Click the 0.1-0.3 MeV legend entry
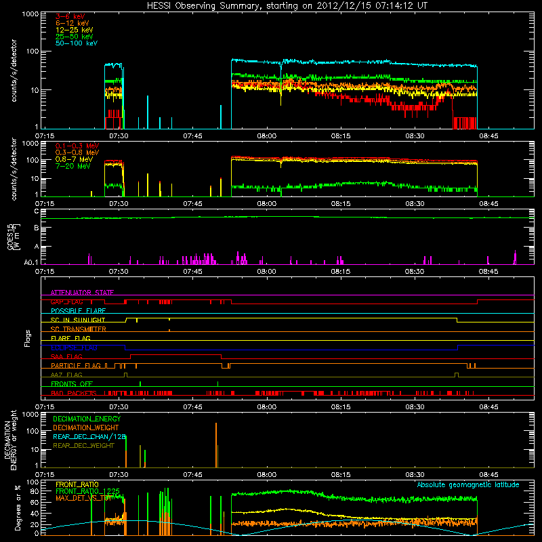The height and width of the screenshot is (542, 542). pyautogui.click(x=77, y=146)
